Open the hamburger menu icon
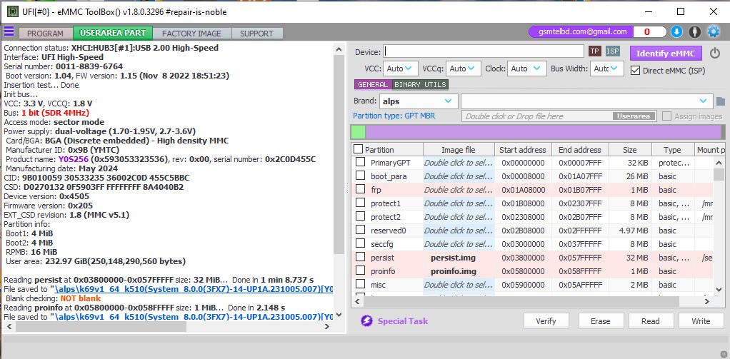This screenshot has width=730, height=359. pos(9,31)
